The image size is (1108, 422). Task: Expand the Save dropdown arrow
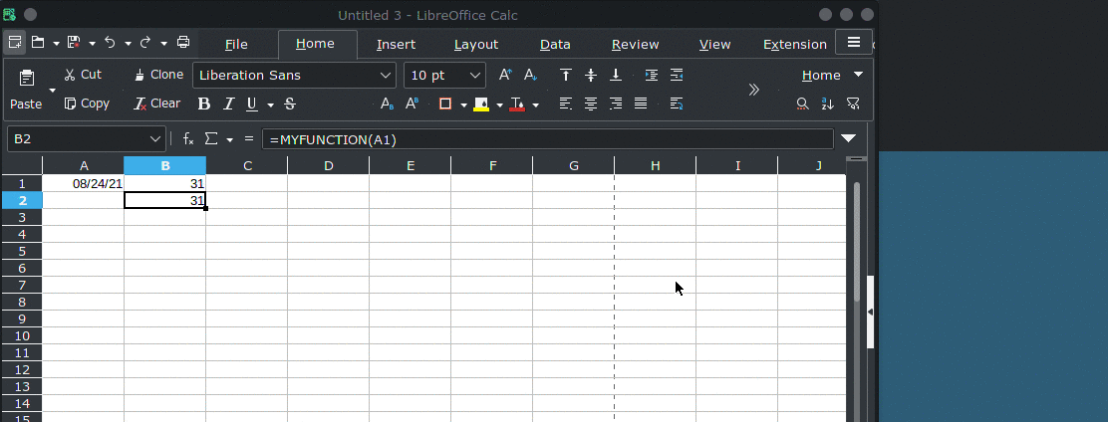[92, 43]
